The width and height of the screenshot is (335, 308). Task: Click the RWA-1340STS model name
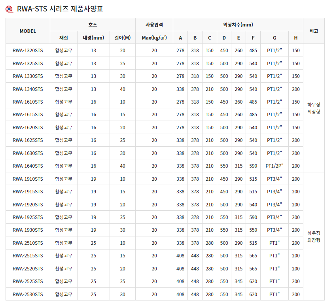tap(28, 89)
